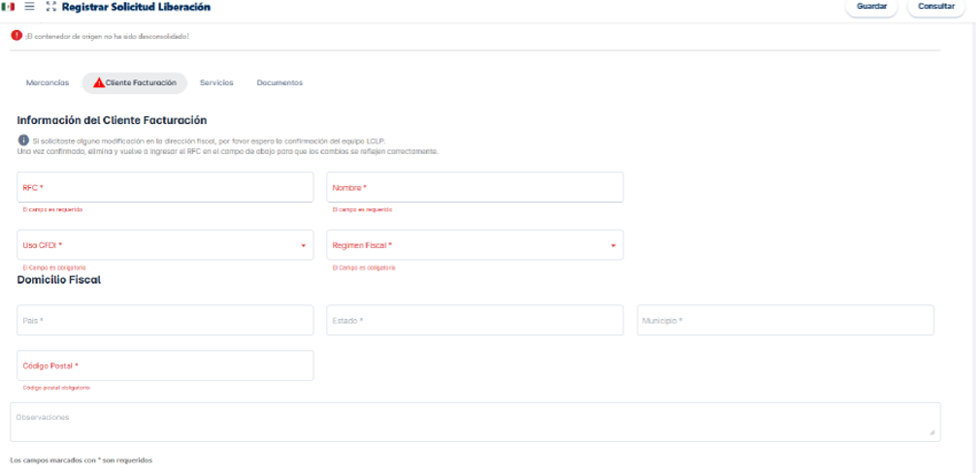Viewport: 978px width, 473px height.
Task: Click the warning triangle on Cliente Facturación
Action: tap(98, 83)
